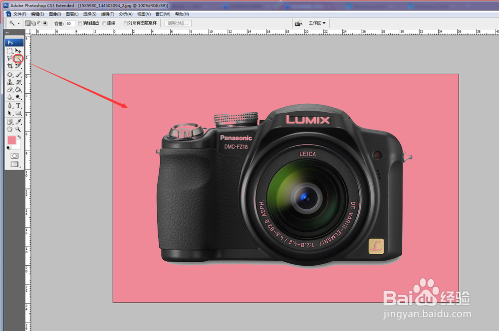Open the 编辑(E) menu
The image size is (499, 331).
pyautogui.click(x=37, y=14)
